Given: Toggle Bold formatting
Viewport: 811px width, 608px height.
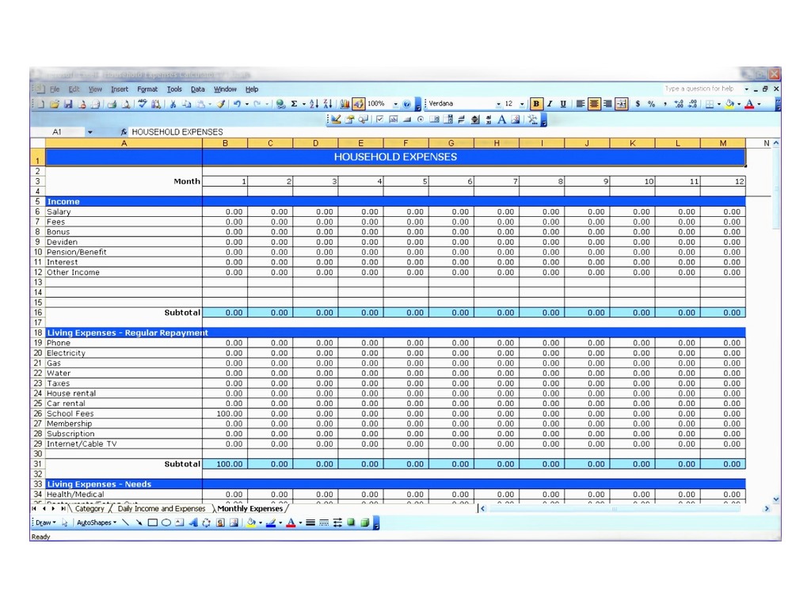Looking at the screenshot, I should pos(536,104).
